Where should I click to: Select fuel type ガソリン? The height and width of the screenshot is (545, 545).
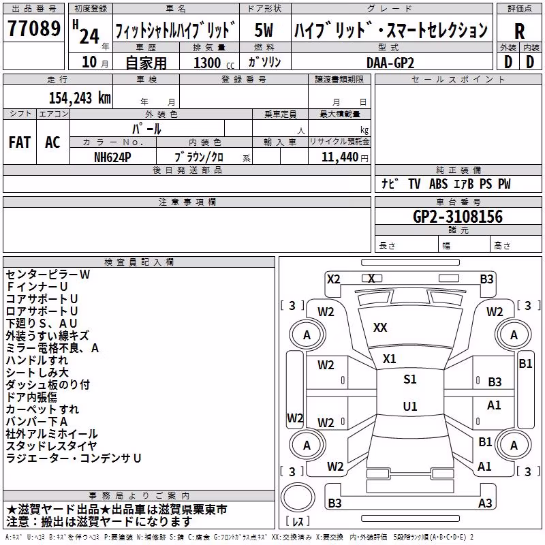click(264, 62)
